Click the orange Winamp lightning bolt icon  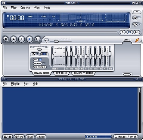click(x=137, y=40)
